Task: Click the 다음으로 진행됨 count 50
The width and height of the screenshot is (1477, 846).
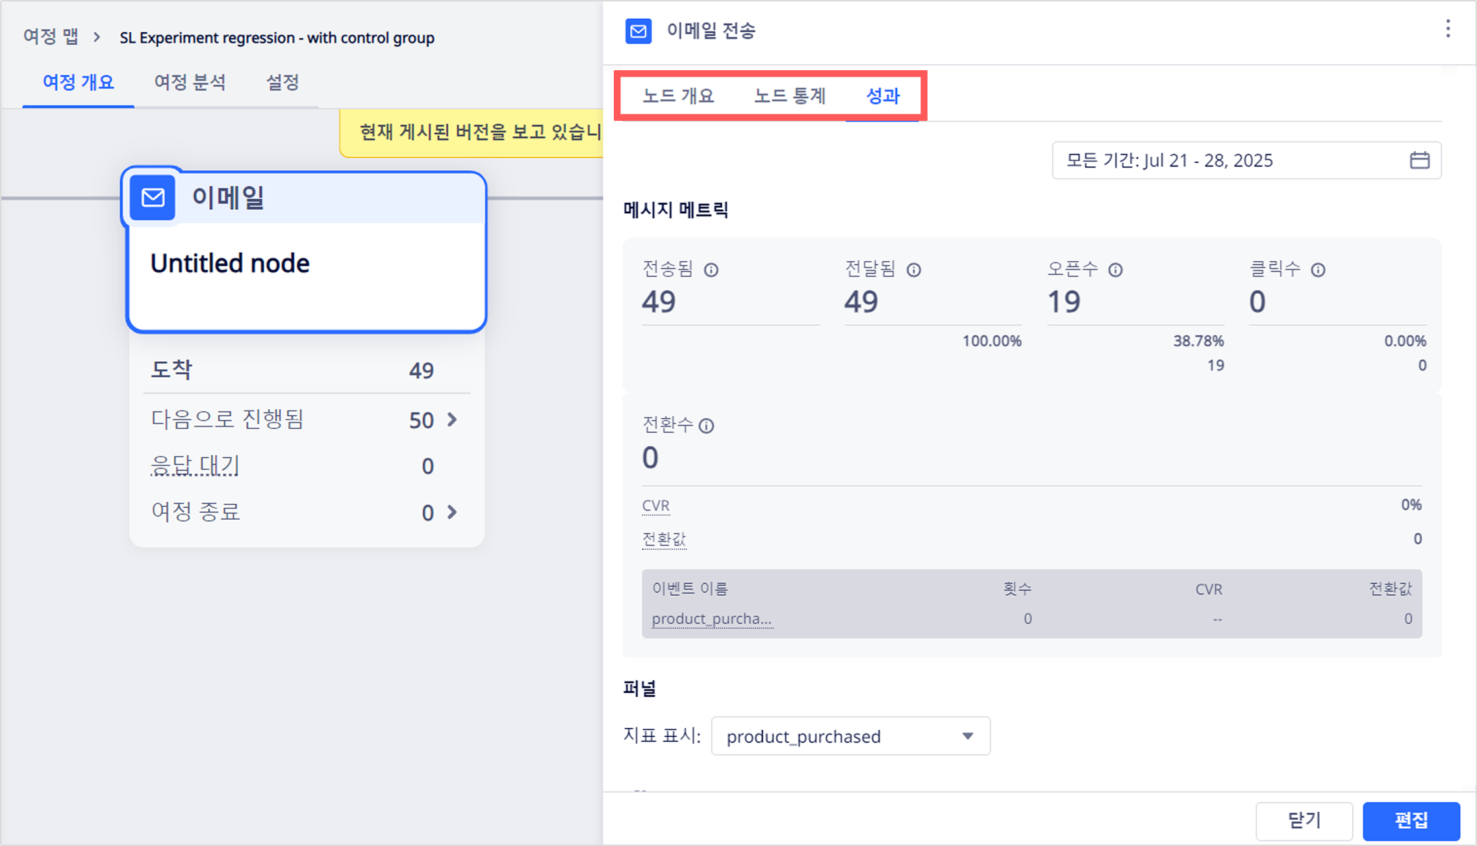Action: [422, 420]
